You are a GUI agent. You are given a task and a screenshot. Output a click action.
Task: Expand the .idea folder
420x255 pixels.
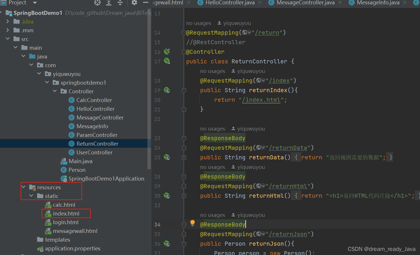coord(8,21)
